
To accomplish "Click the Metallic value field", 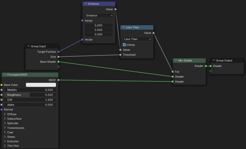I will (x=30, y=90).
